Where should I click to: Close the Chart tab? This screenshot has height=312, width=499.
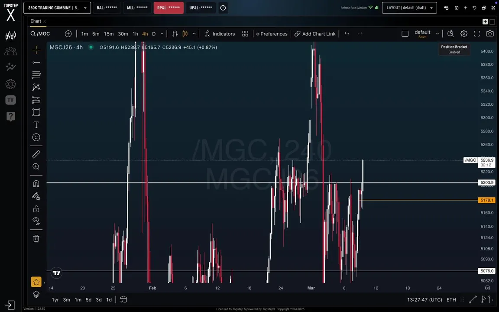45,21
